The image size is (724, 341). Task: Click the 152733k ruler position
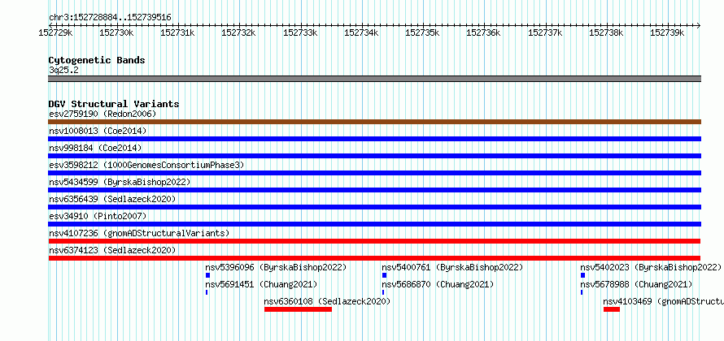[300, 32]
